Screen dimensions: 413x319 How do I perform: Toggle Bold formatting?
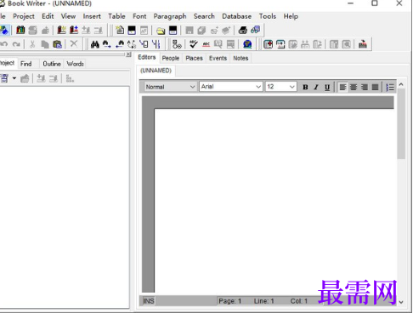click(x=305, y=87)
